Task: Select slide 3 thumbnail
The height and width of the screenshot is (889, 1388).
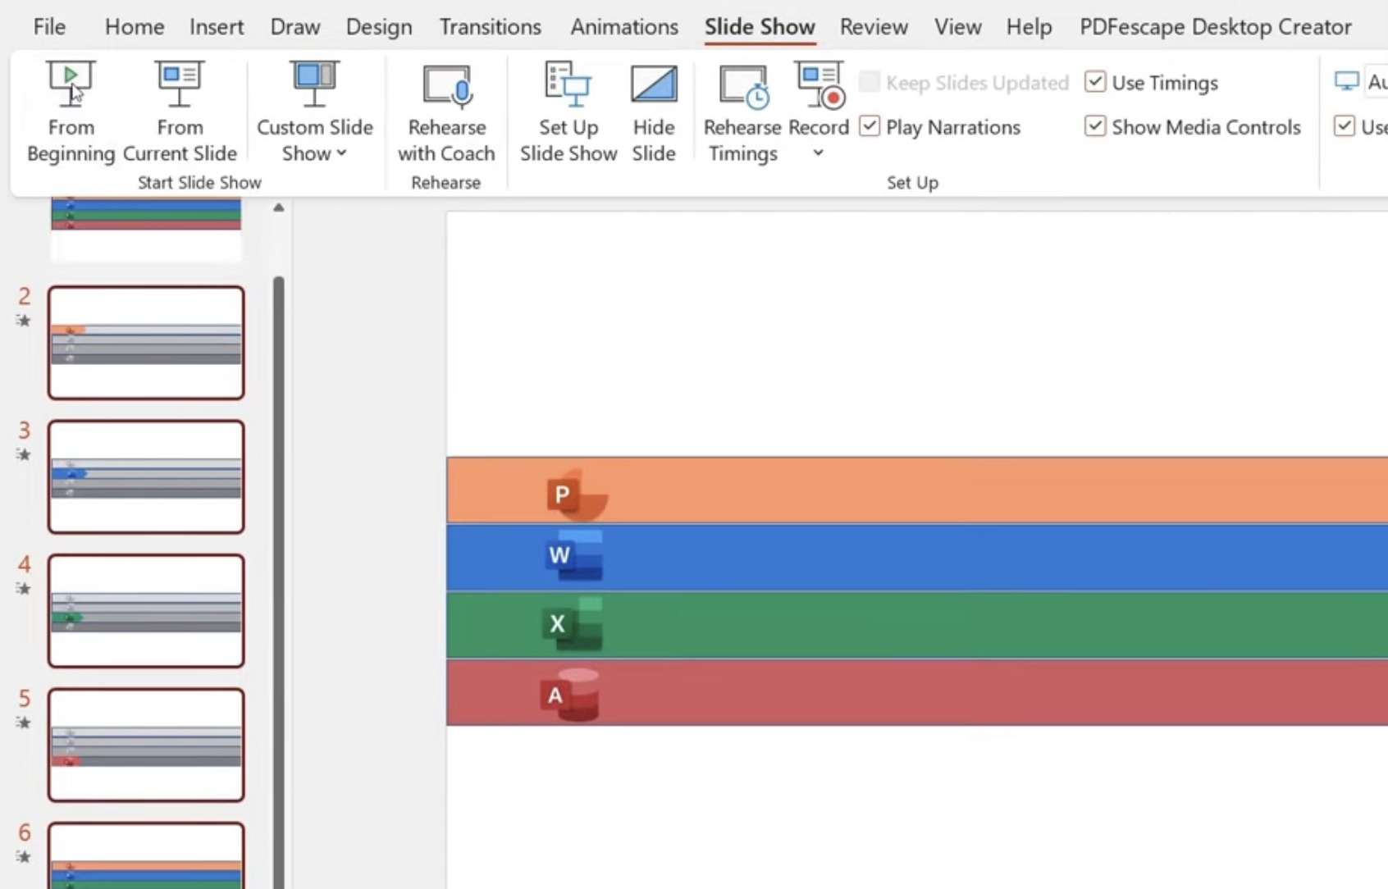Action: (146, 476)
